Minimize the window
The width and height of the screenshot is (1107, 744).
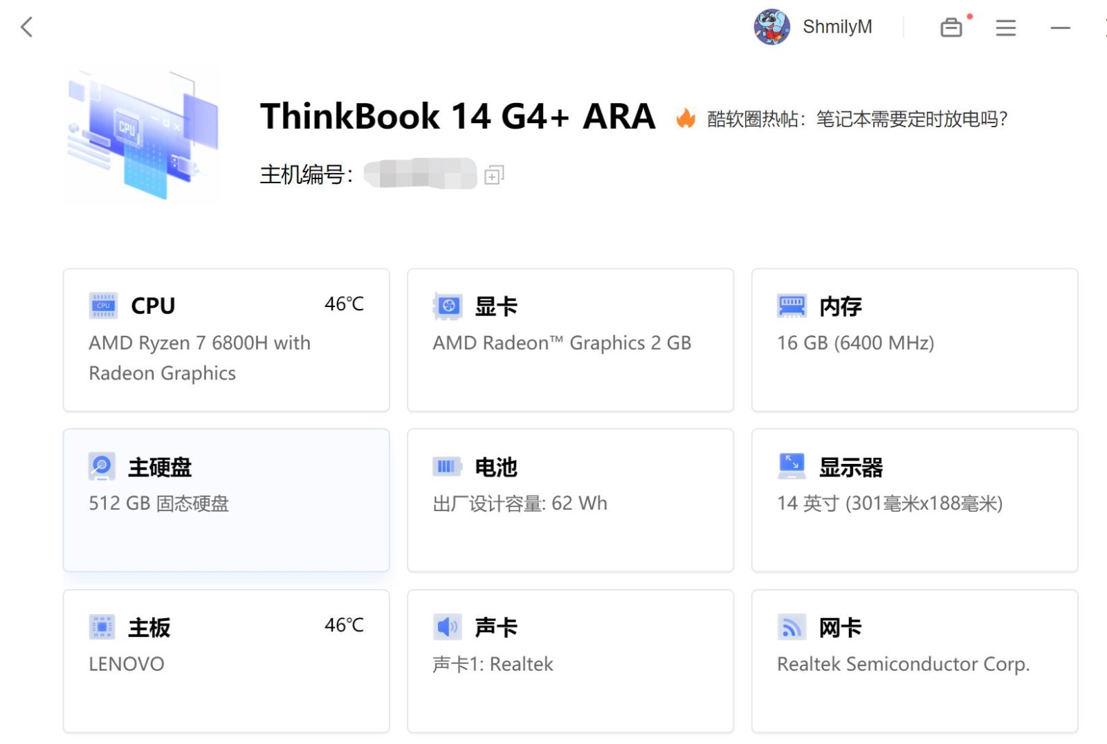click(1060, 28)
